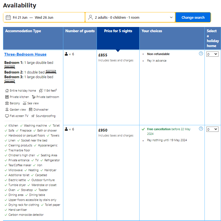This screenshot has width=221, height=221.
Task: Open the guests and rooms dropdown
Action: coord(130,17)
